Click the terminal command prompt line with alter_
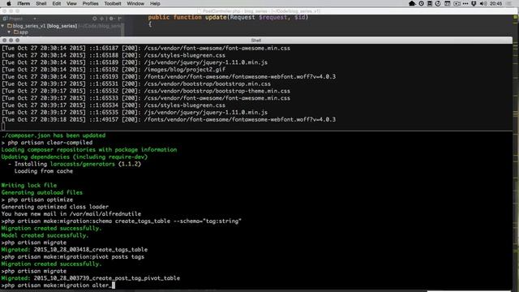519x292 pixels. tap(58, 285)
